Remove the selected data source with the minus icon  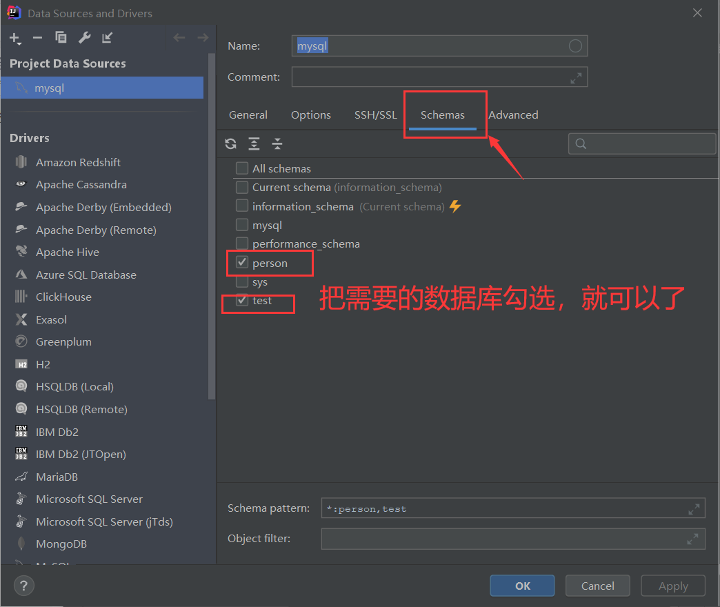point(38,38)
